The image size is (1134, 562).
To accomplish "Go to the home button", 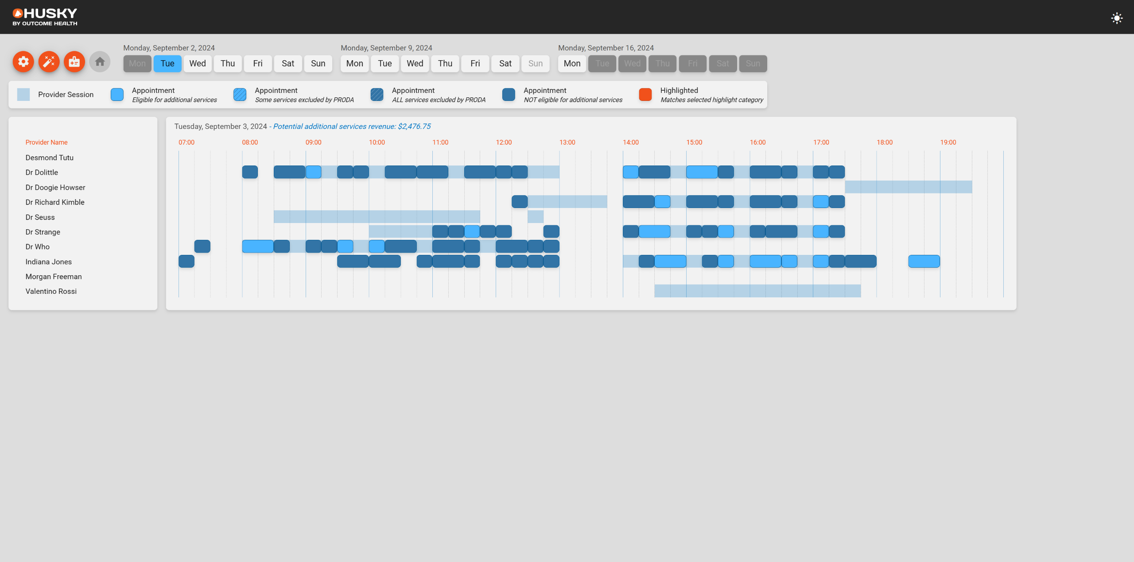I will pos(100,62).
